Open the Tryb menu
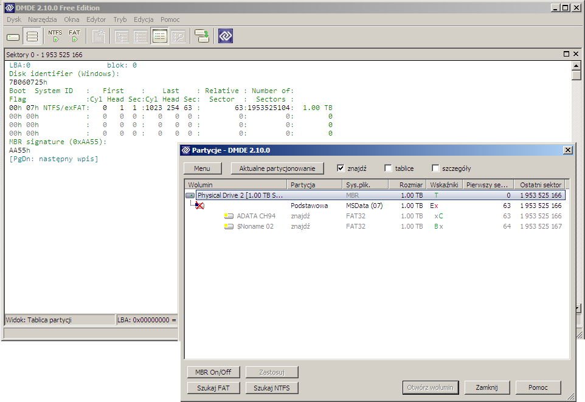585x402 pixels. [120, 19]
